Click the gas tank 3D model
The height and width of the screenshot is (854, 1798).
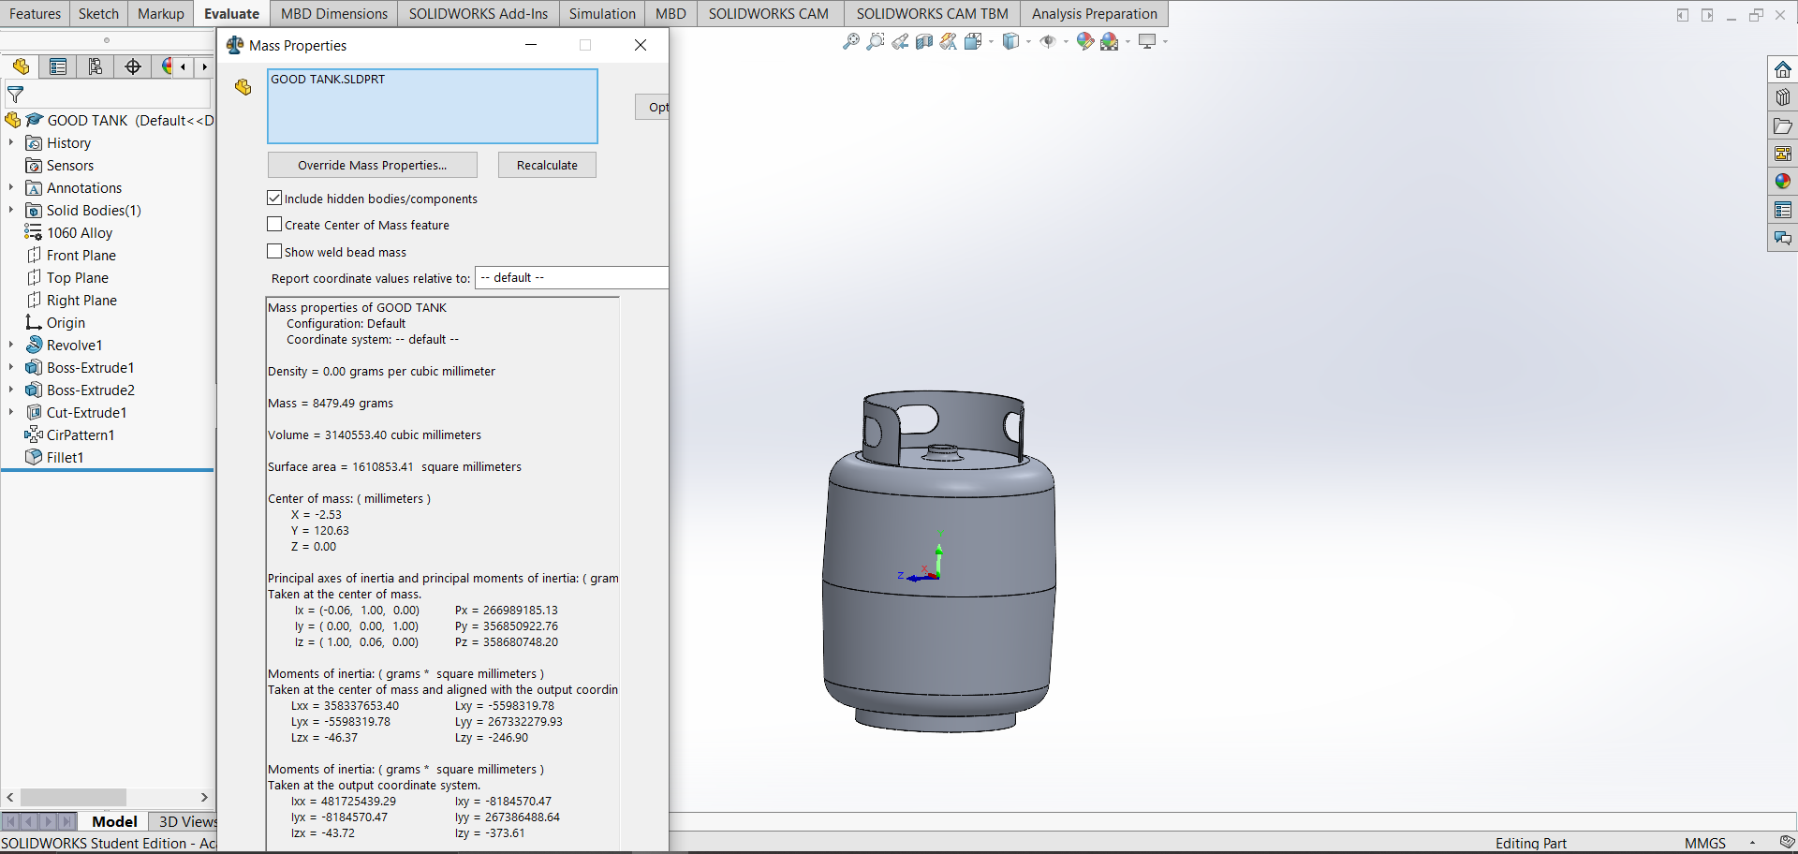pos(939,562)
